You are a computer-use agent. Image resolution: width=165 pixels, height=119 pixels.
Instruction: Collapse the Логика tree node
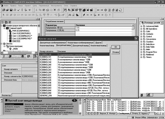coord(2,44)
